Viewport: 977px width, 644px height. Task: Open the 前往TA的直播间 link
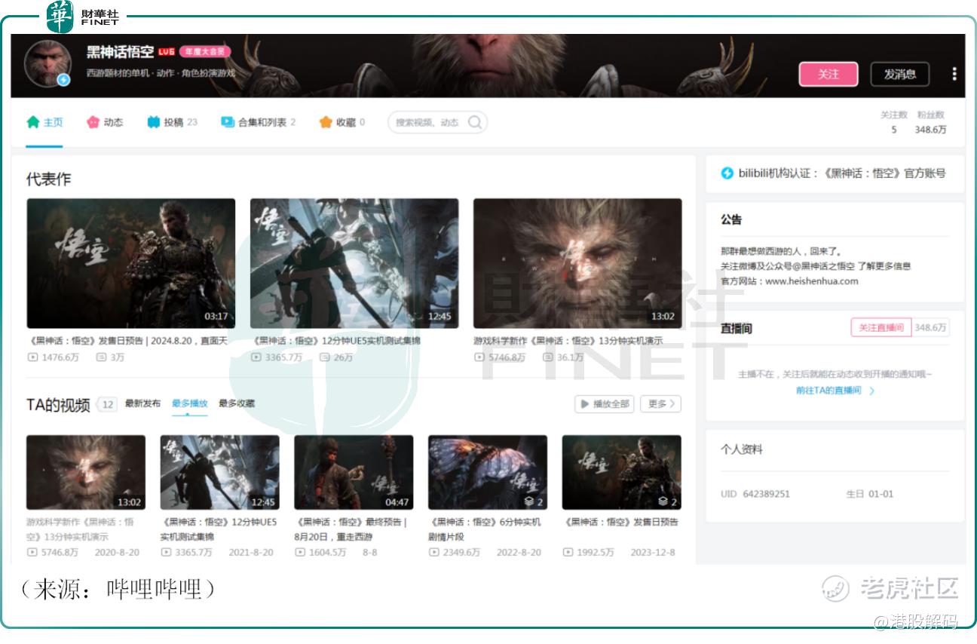click(828, 391)
